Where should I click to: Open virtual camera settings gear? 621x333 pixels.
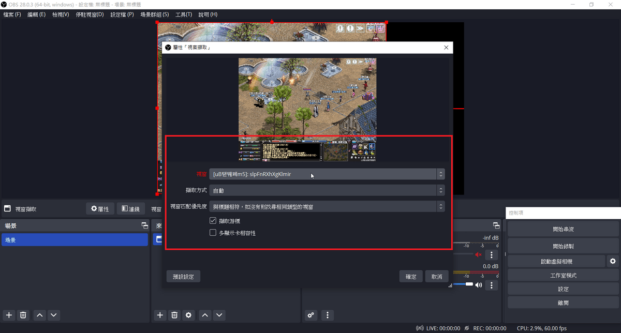point(613,261)
